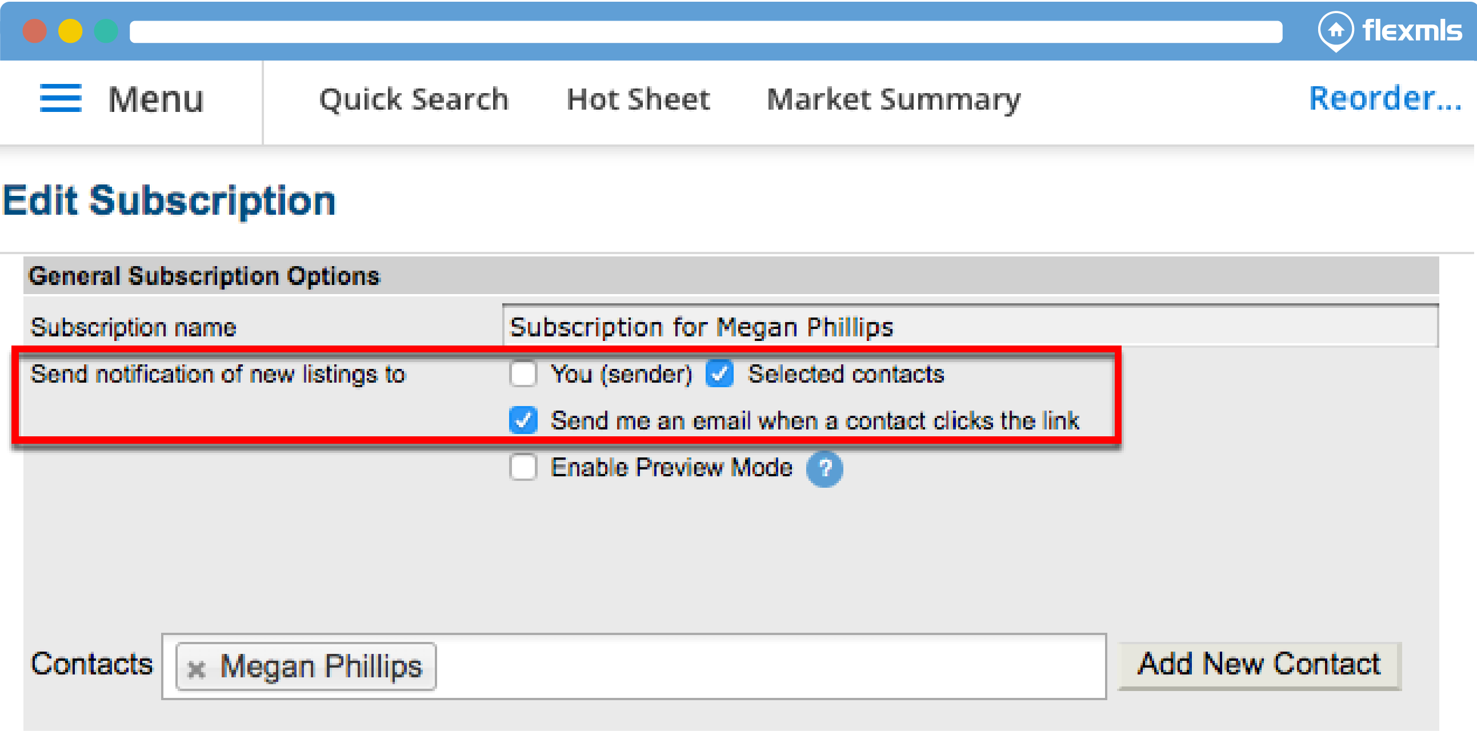The image size is (1477, 731).
Task: Remove Megan Phillips contact with x icon
Action: pyautogui.click(x=196, y=668)
